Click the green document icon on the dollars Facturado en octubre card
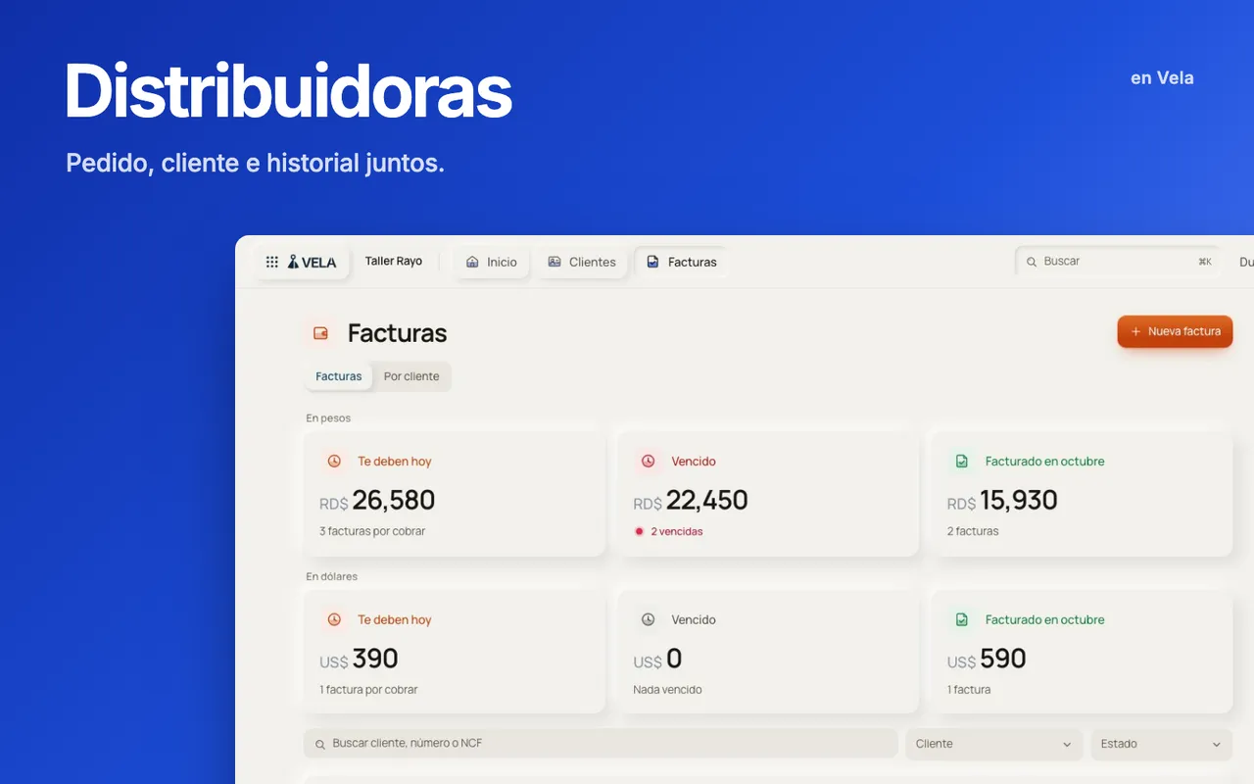Screen dimensions: 1254x784 point(962,619)
